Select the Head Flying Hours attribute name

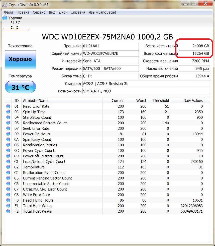[x=38, y=200]
